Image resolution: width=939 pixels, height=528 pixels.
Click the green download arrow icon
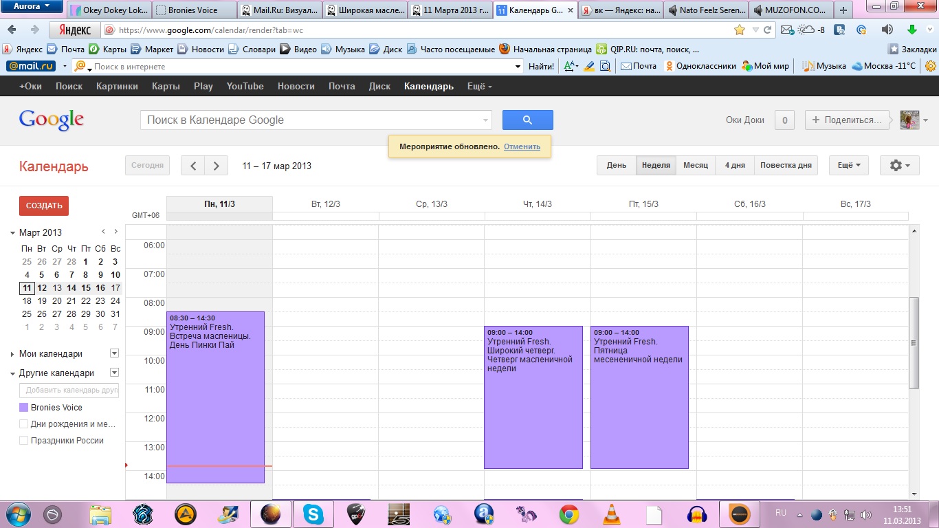[912, 30]
